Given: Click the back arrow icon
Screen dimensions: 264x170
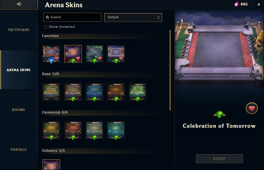Looking at the screenshot, I should click(19, 4).
